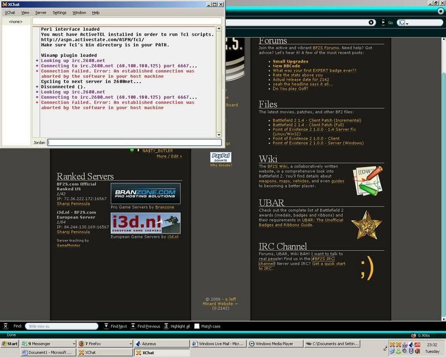
Task: Expand the Firefox taskbar group dropdown
Action: click(130, 344)
